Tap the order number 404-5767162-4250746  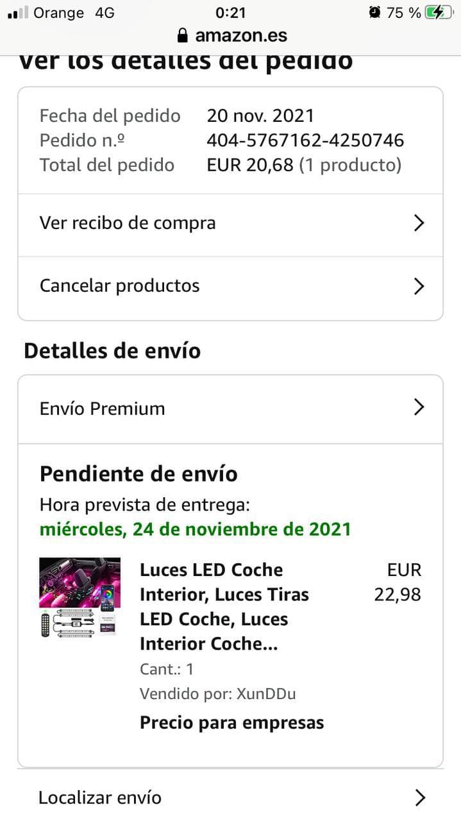305,140
